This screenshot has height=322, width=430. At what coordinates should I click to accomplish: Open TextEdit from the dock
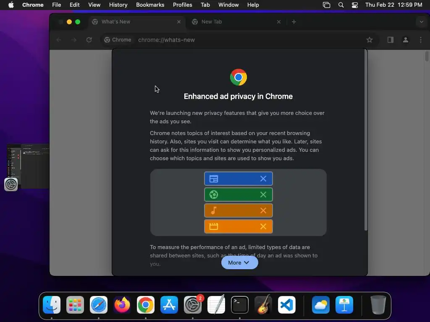[x=216, y=305]
